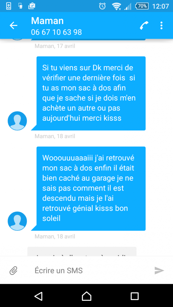Viewport: 173px width, 307px height.
Task: Tap the phone number 06 67 10 63 98
Action: click(56, 32)
